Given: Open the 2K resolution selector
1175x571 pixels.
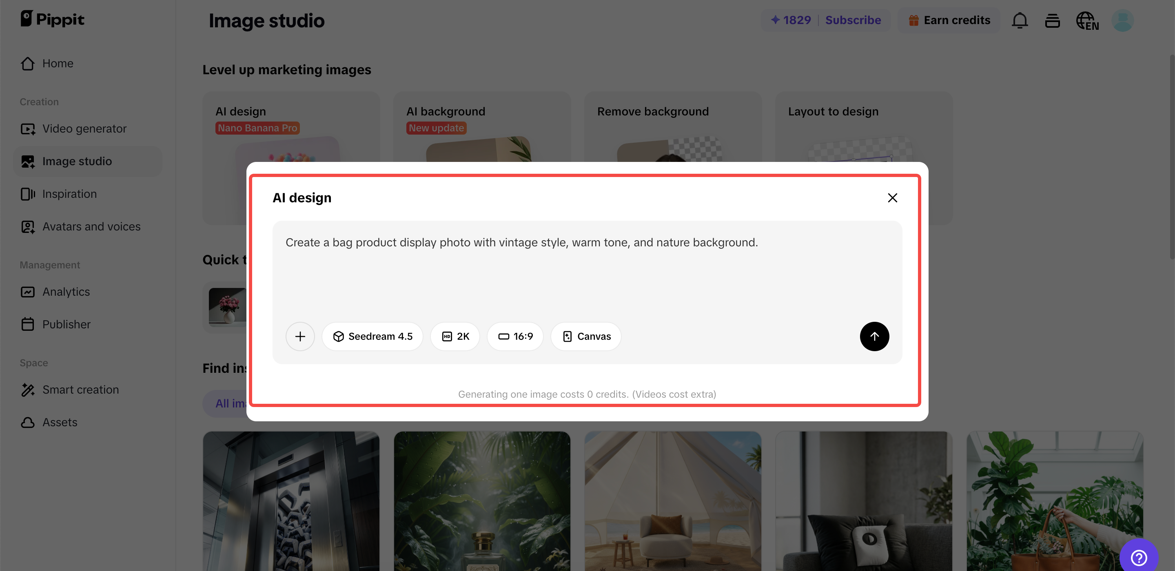Looking at the screenshot, I should 455,336.
